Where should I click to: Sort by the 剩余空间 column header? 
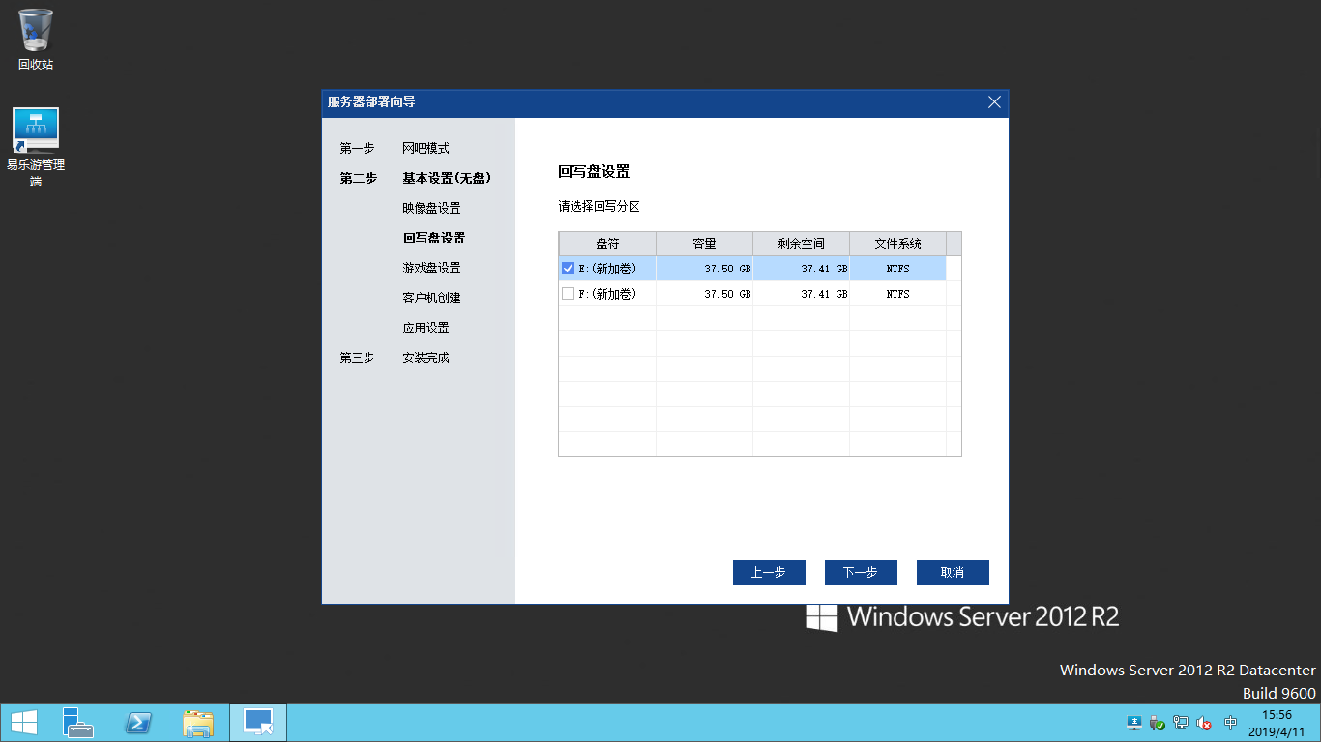click(802, 243)
